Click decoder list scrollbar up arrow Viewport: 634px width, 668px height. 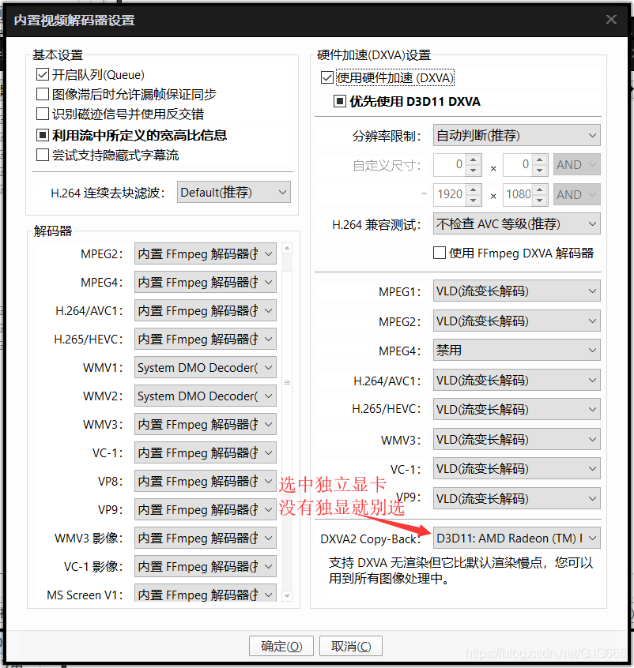[x=287, y=248]
